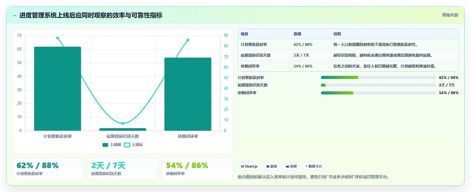The image size is (471, 192).
Task: Click the 表格 tag chip
Action: (272, 166)
